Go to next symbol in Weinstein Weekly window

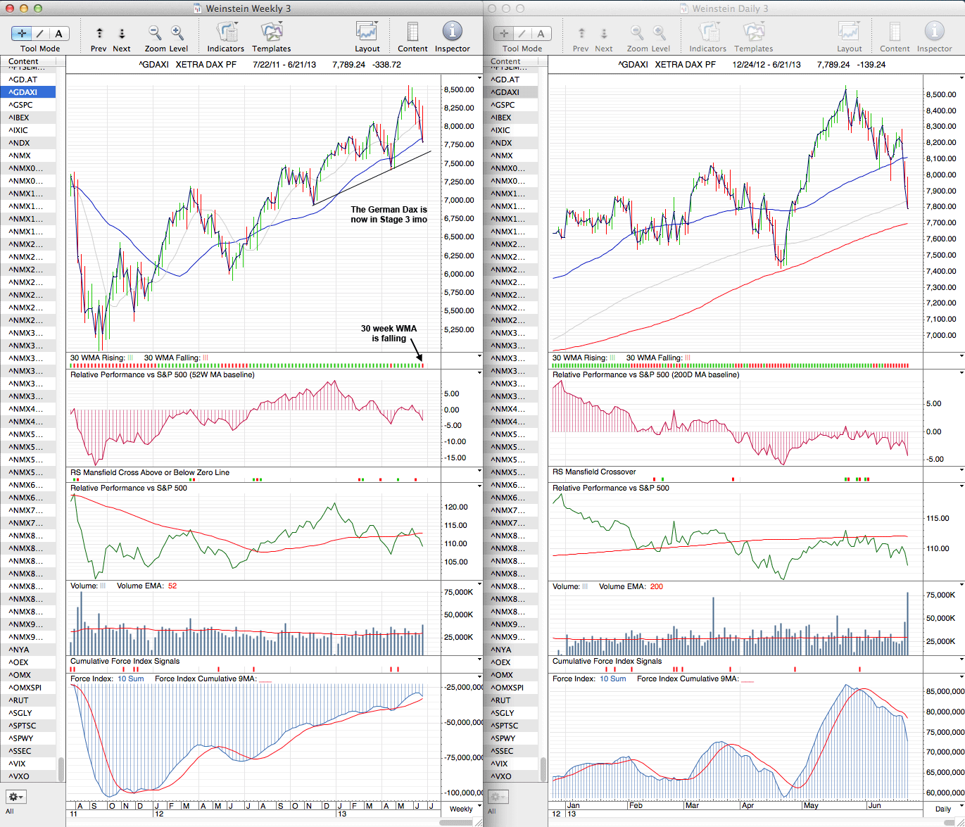tap(122, 33)
